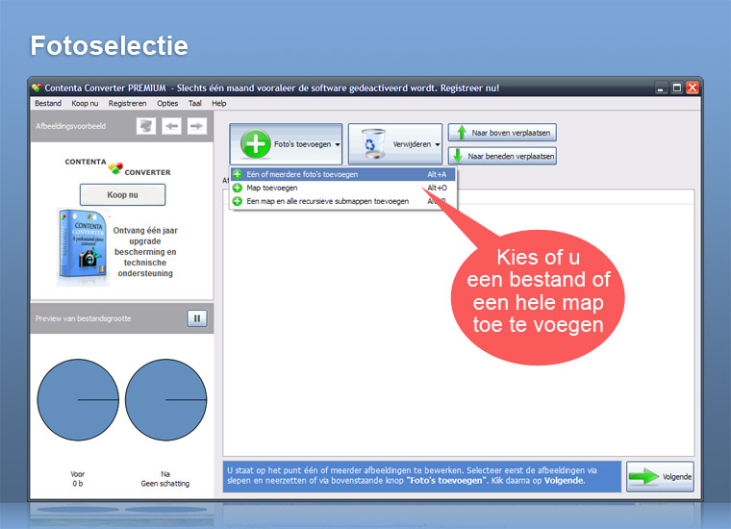Click the "0 b" size value
This screenshot has height=529, width=731.
pyautogui.click(x=77, y=484)
